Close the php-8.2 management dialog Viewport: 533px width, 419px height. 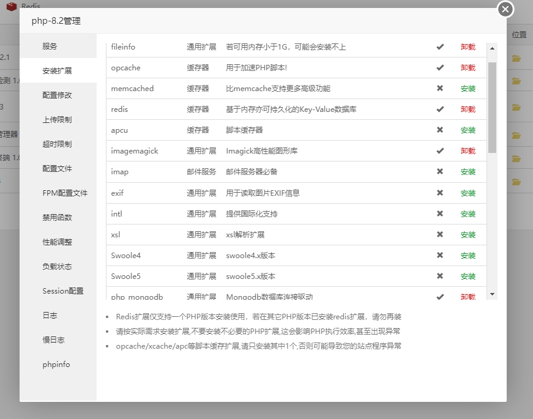point(505,9)
